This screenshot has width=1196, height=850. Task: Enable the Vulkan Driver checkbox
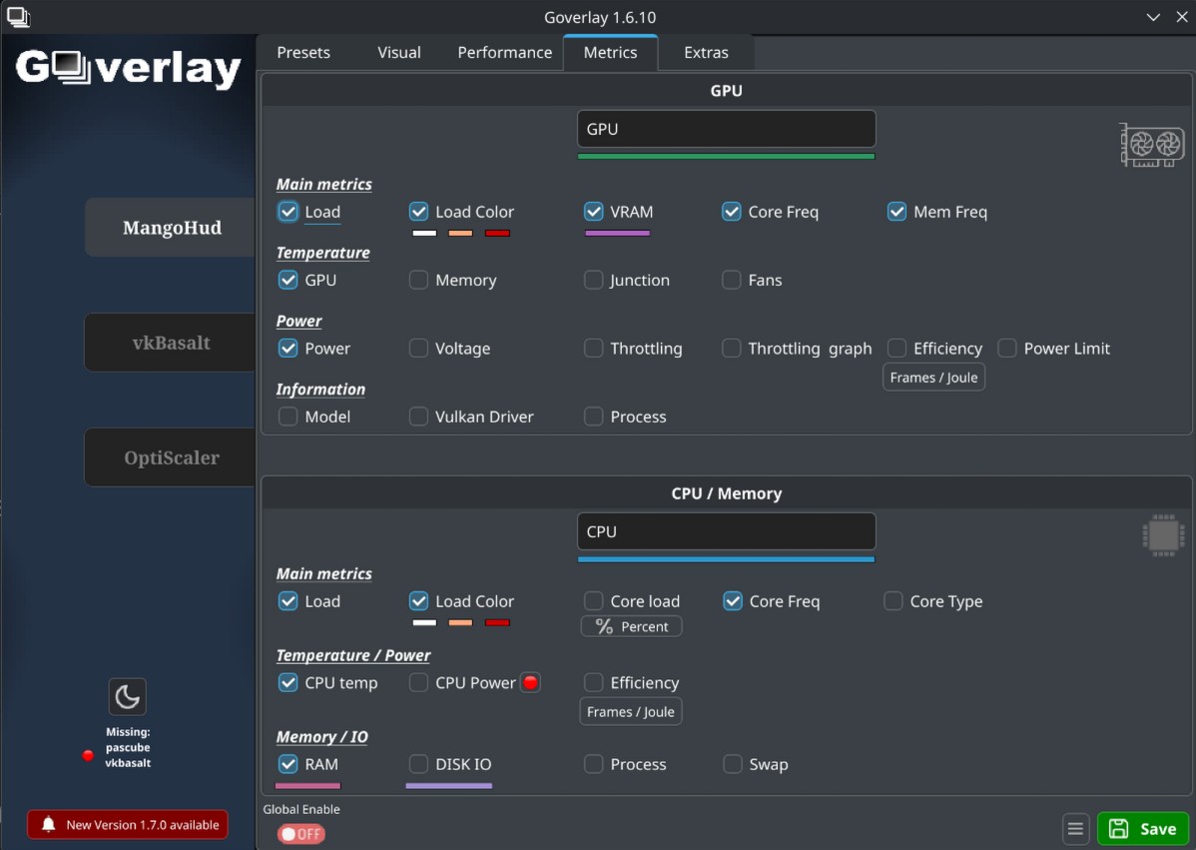pos(418,417)
